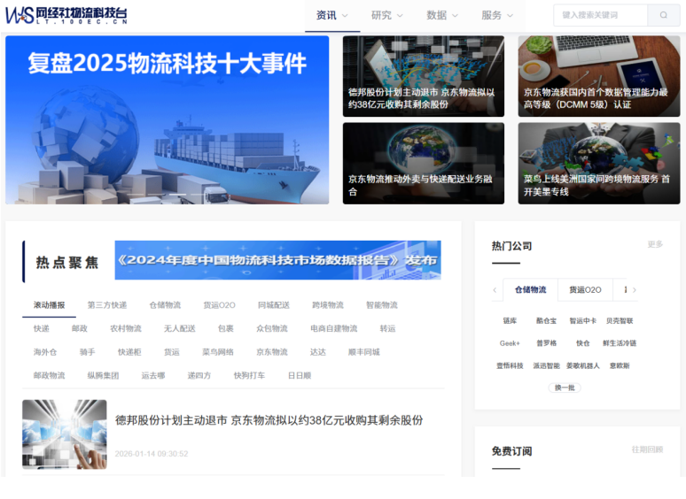The width and height of the screenshot is (686, 499).
Task: Open the 更多 link in 热门公司
Action: [x=654, y=244]
